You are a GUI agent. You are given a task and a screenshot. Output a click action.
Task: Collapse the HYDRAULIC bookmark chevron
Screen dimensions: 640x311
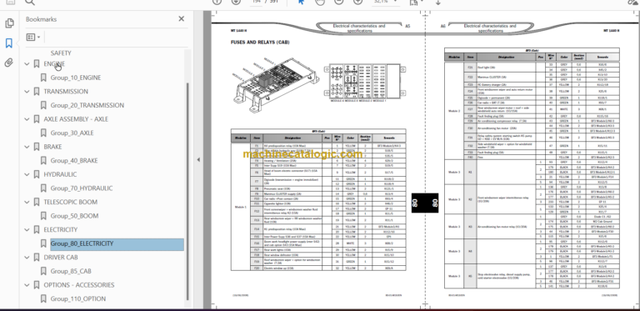click(x=27, y=175)
